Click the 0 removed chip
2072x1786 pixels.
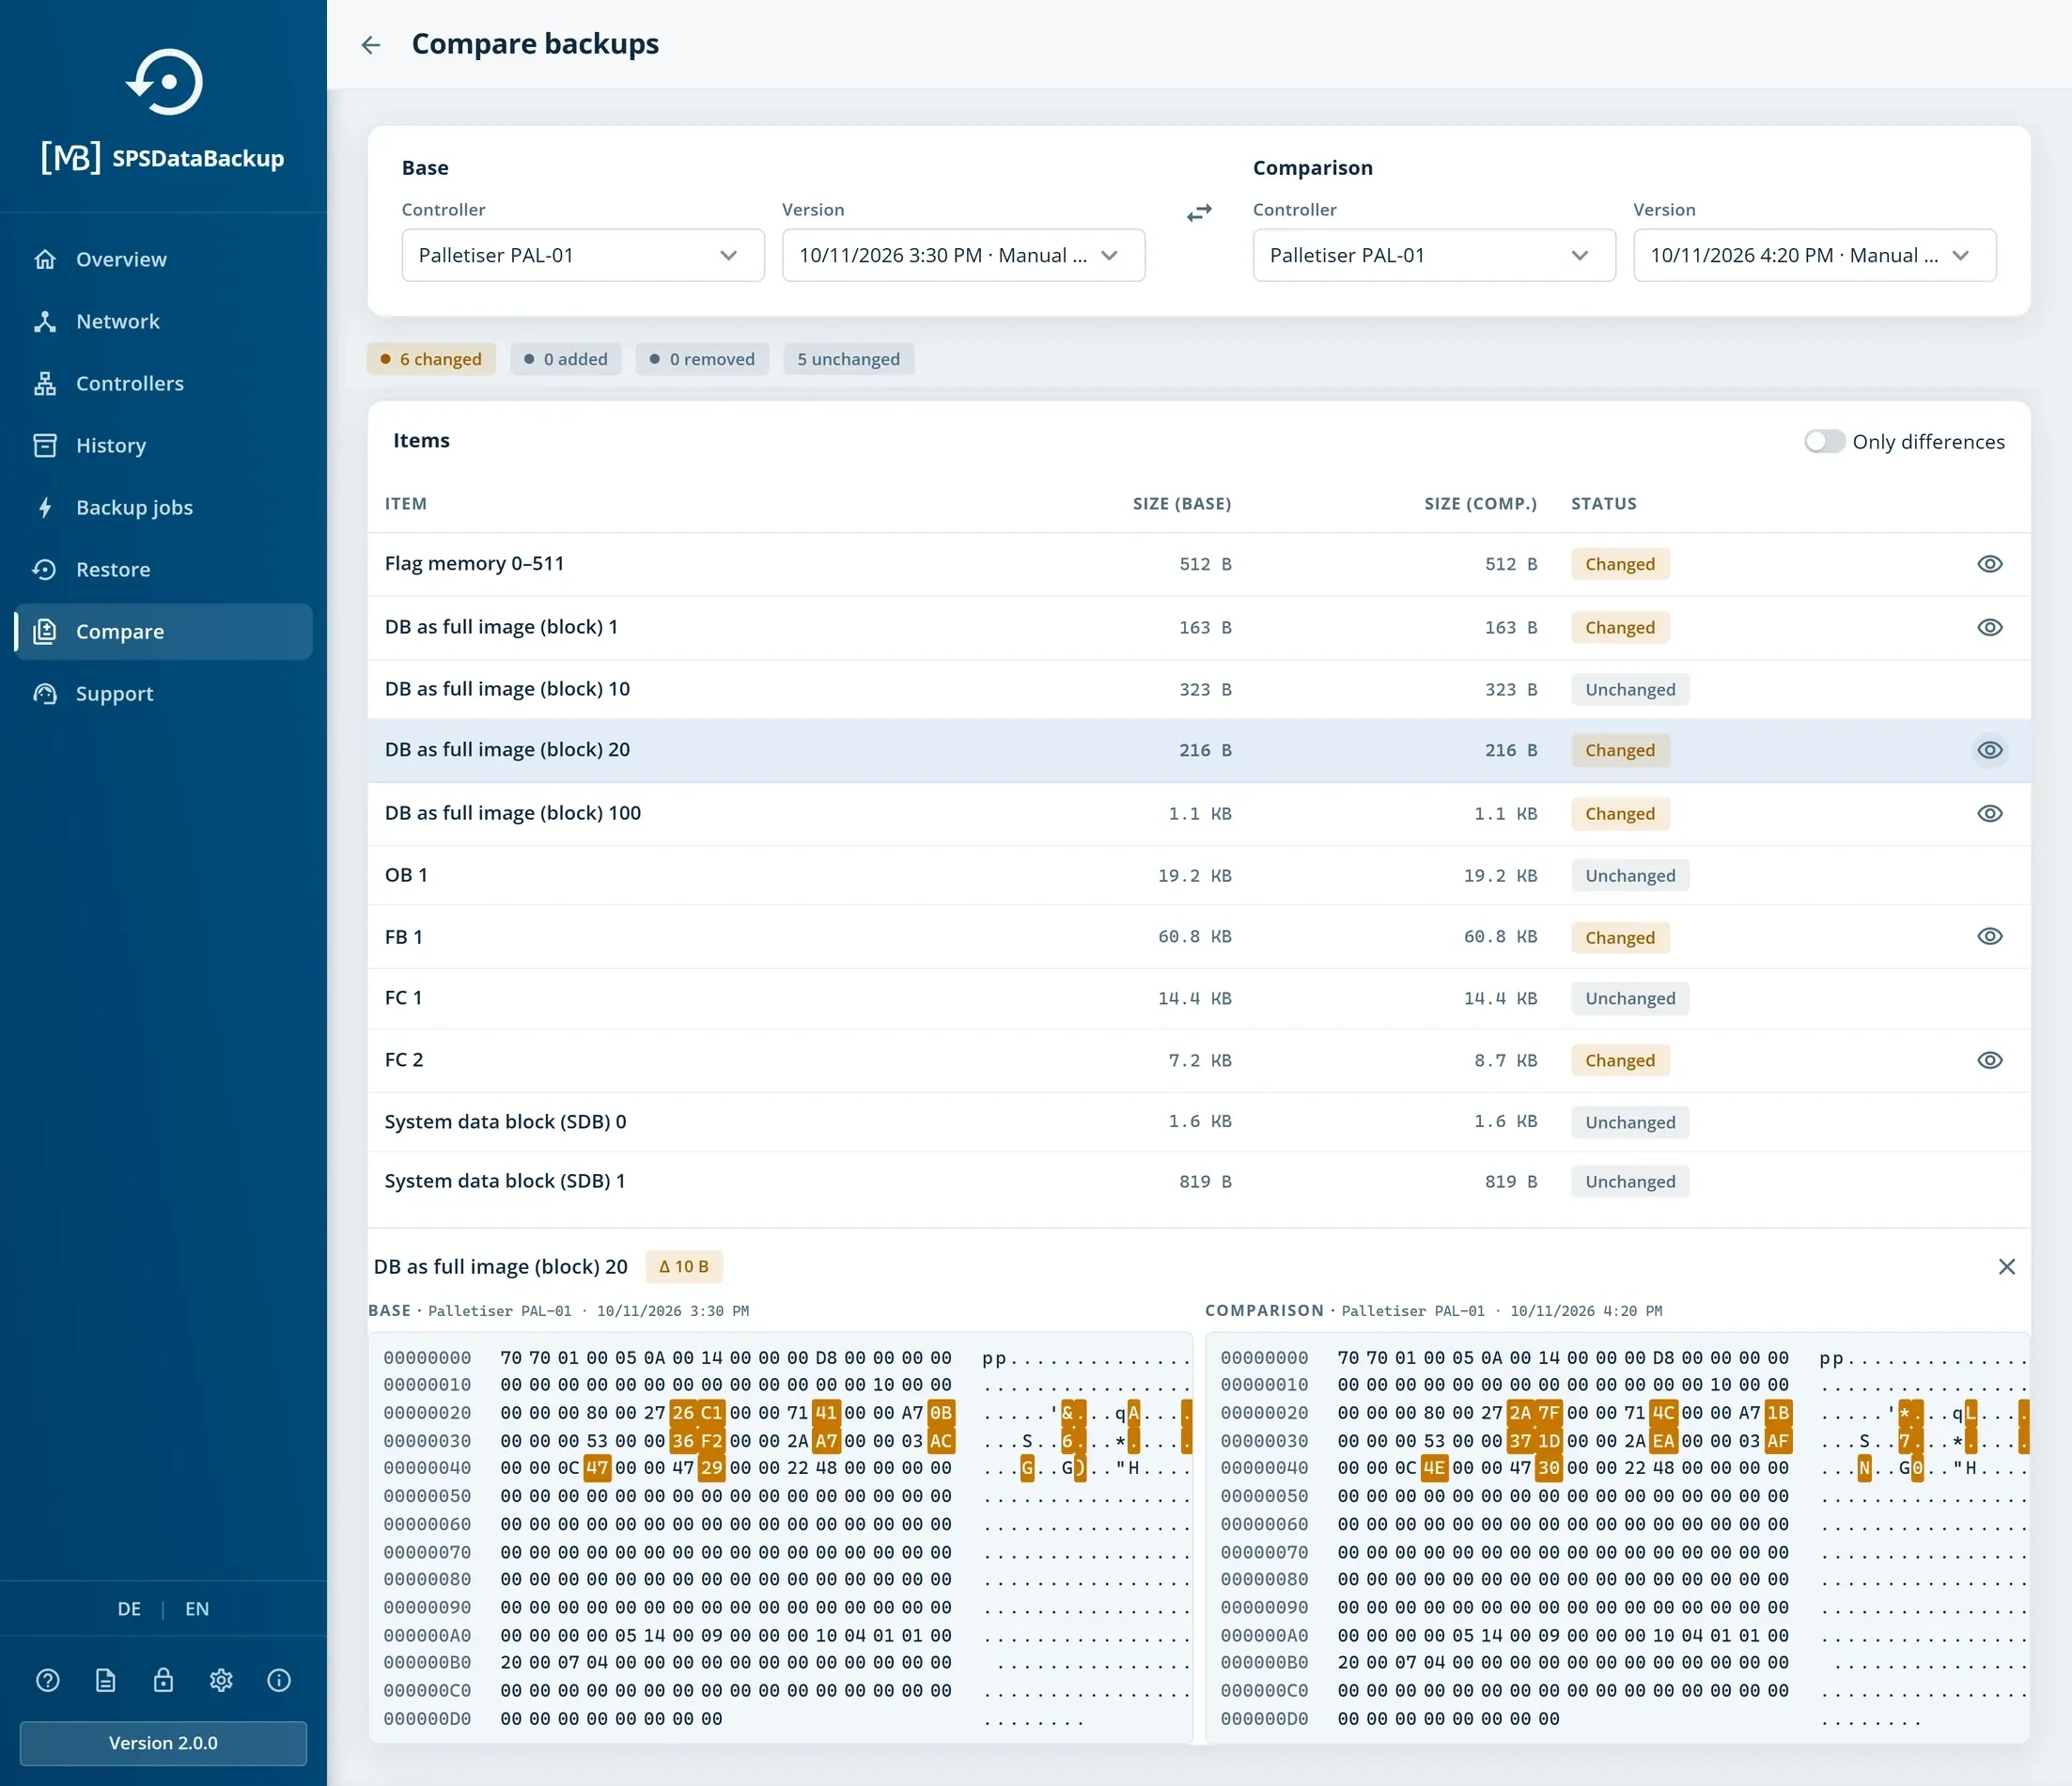702,359
